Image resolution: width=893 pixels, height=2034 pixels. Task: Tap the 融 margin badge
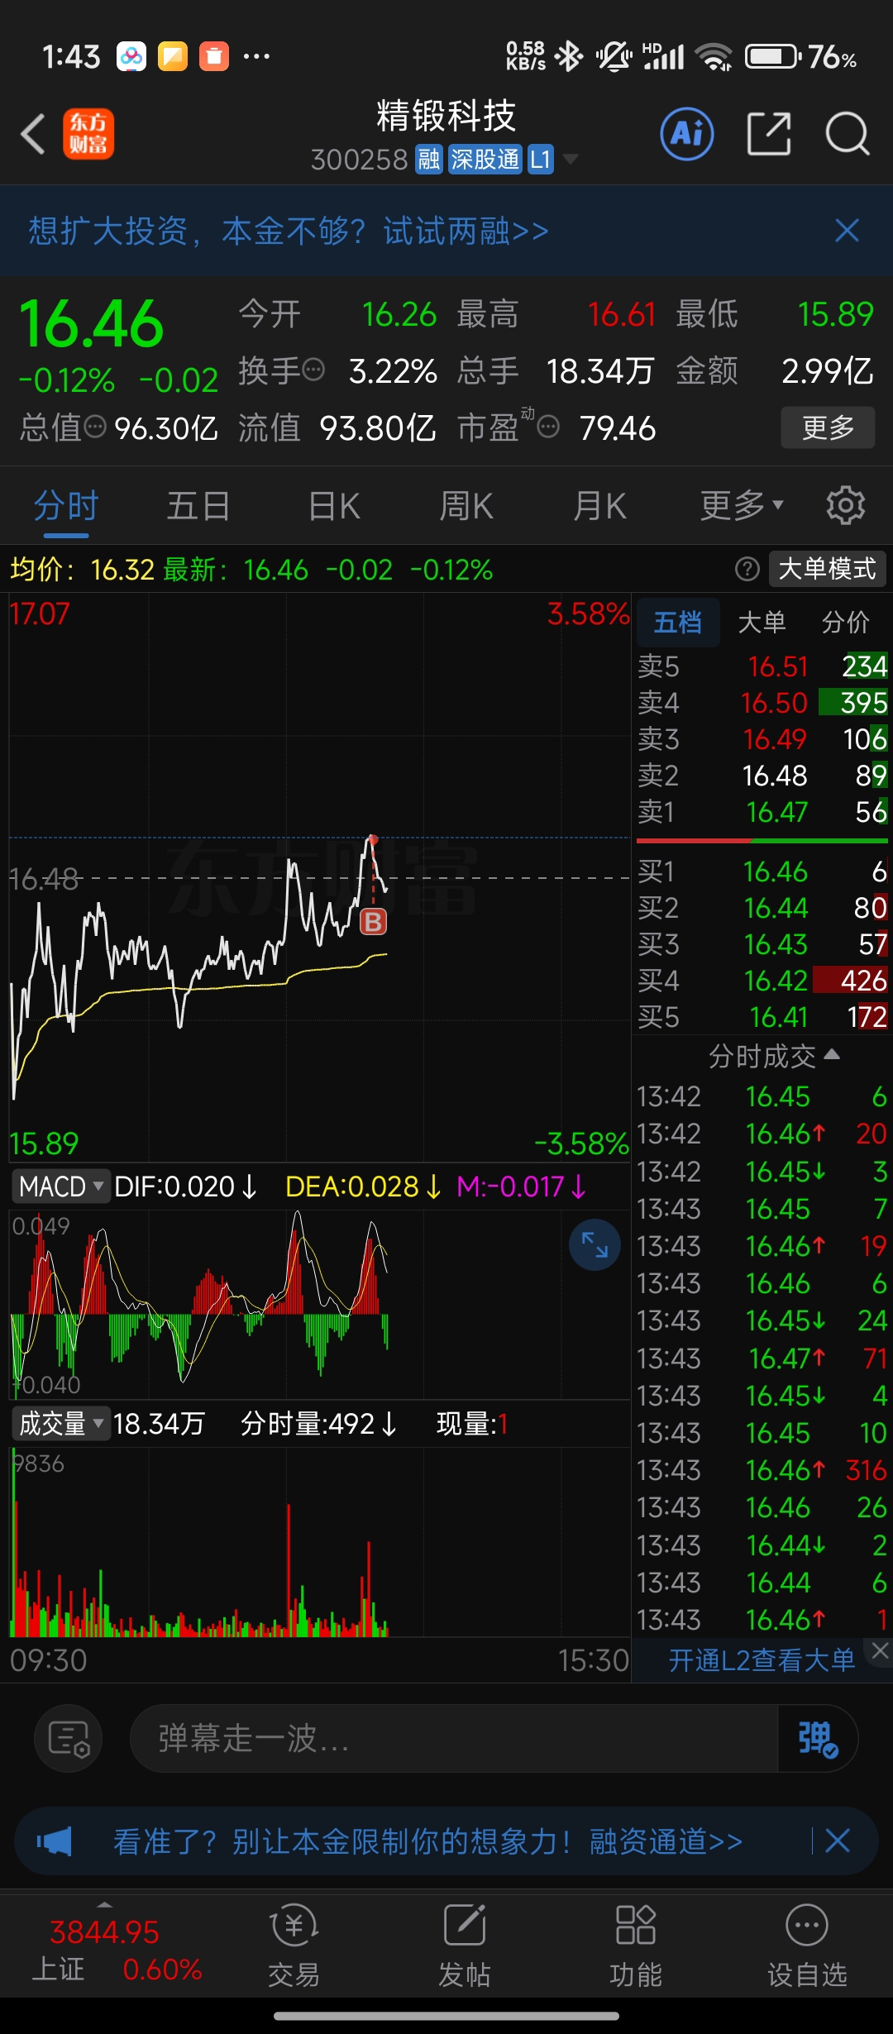(429, 159)
